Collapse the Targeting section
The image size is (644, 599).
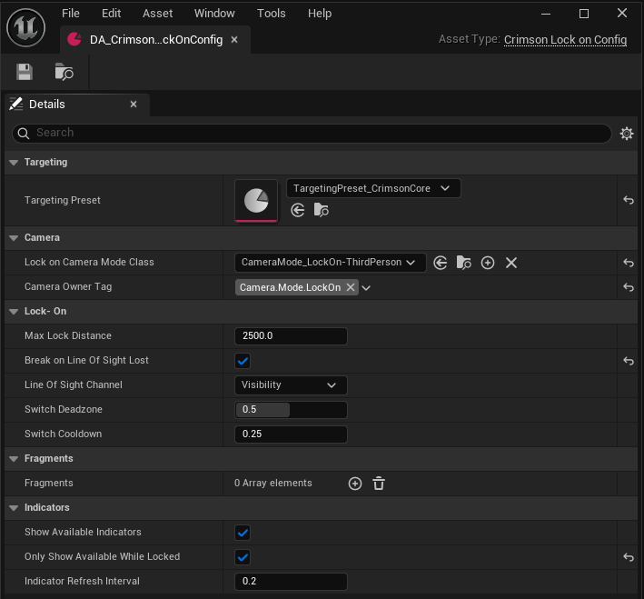click(x=14, y=163)
